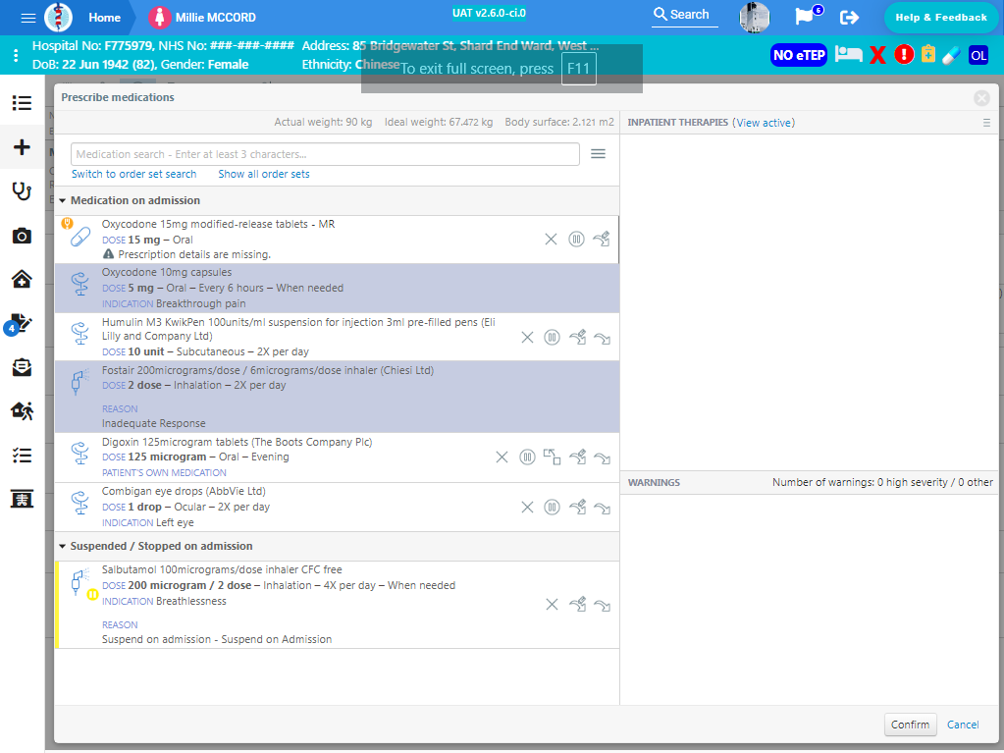Open the list view sidebar icon
Image resolution: width=1004 pixels, height=753 pixels.
[22, 103]
